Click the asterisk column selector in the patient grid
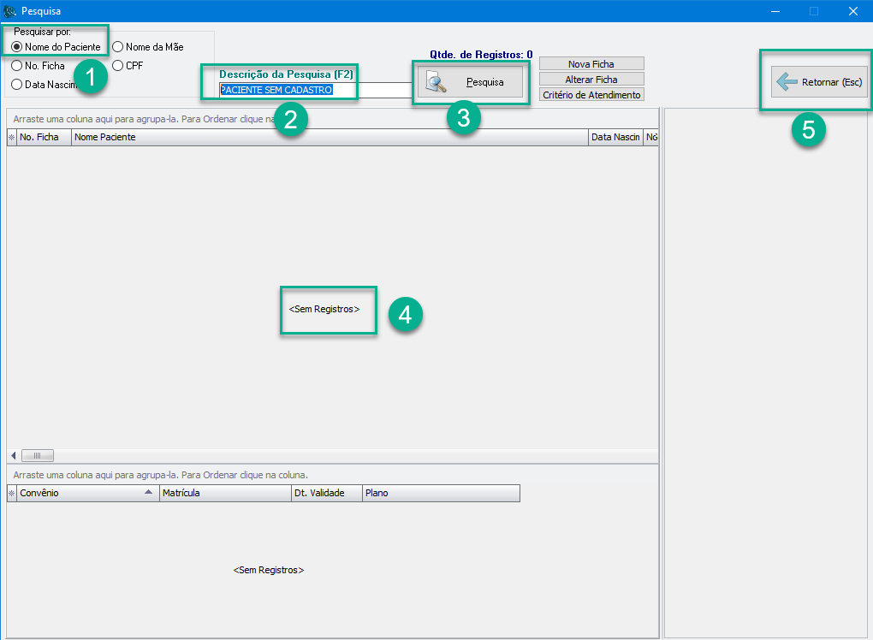873x640 pixels. tap(11, 137)
